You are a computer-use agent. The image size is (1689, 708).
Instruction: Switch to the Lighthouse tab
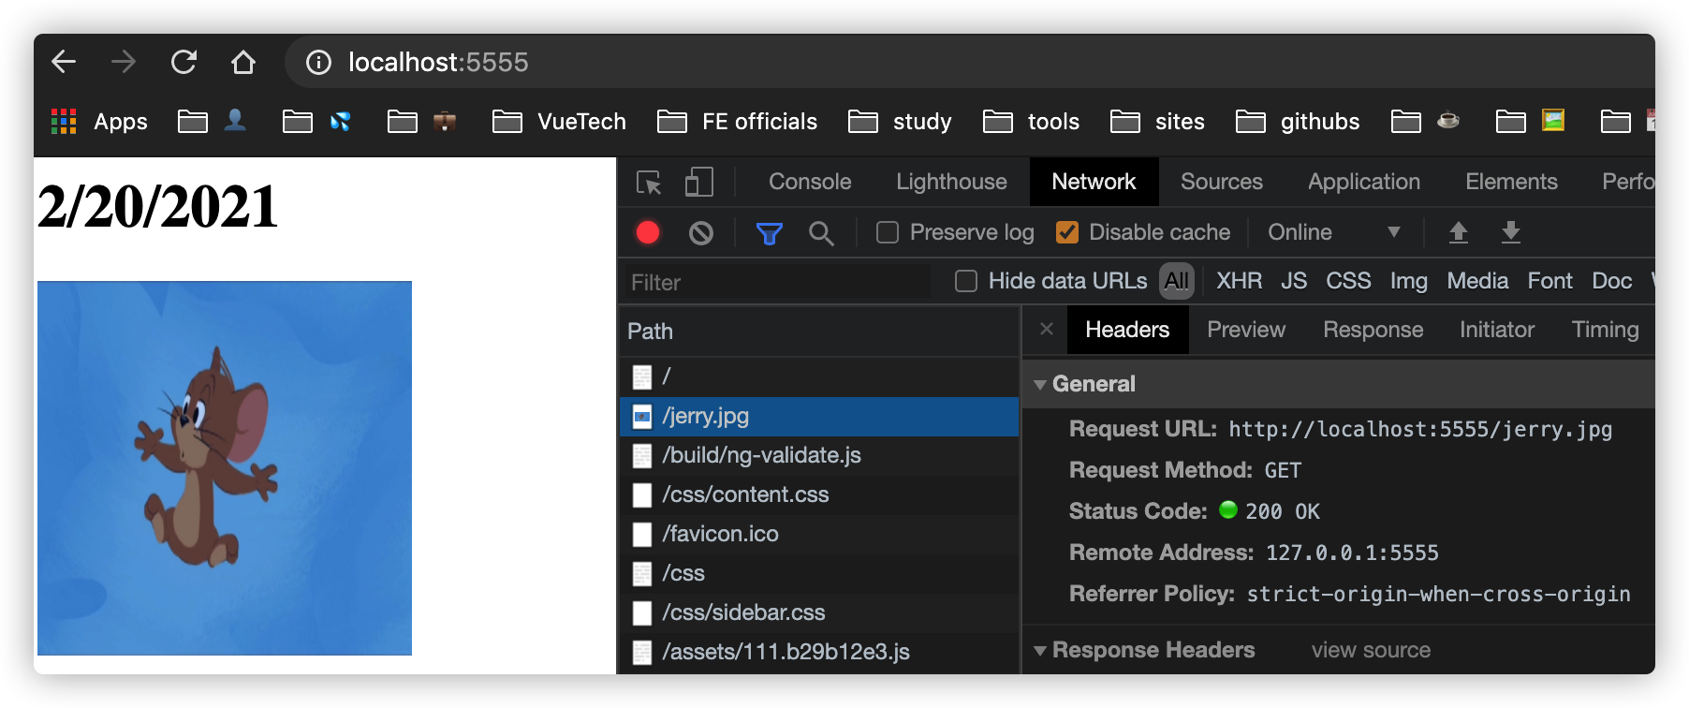coord(951,182)
